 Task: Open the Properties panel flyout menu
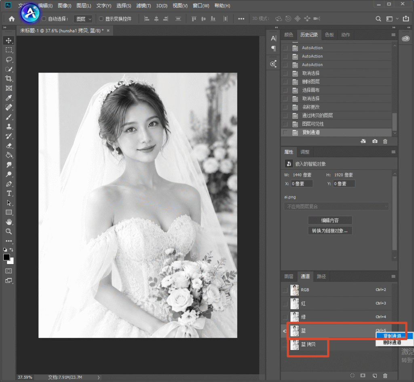pos(393,152)
